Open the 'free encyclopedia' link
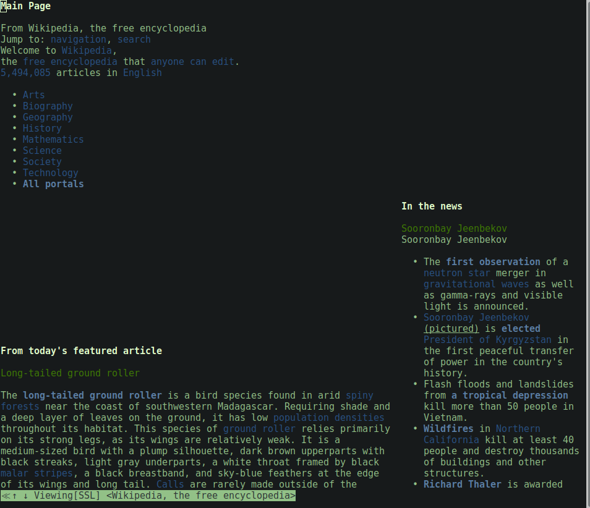This screenshot has width=590, height=508. 71,62
